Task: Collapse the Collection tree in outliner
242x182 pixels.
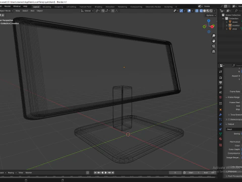Action: (223, 19)
